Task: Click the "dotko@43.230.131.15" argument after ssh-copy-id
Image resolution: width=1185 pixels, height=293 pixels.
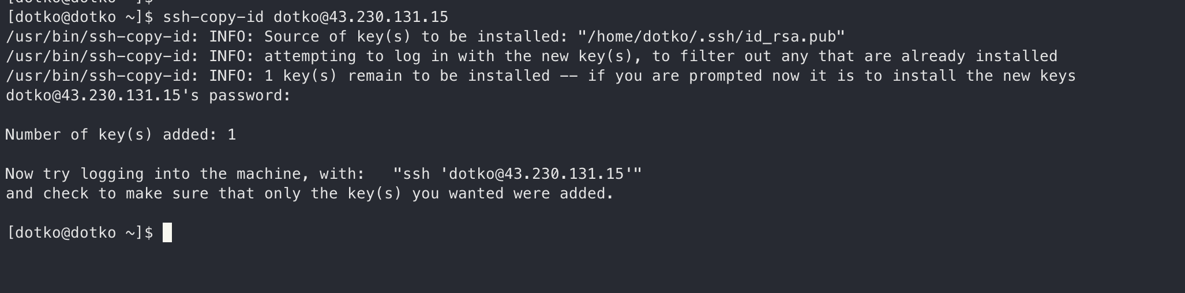Action: pos(361,17)
